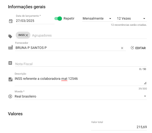The height and width of the screenshot is (133, 152).
Task: Click the calendar icon beside launch date
Action: click(x=11, y=21)
